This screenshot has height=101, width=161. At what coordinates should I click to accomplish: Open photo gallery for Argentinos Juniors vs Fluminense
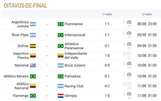click(x=129, y=22)
